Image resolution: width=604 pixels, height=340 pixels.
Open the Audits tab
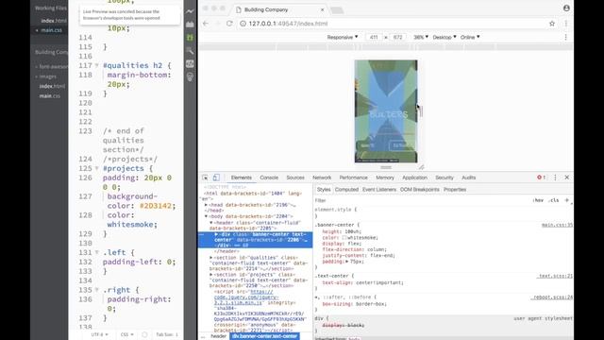coord(469,178)
